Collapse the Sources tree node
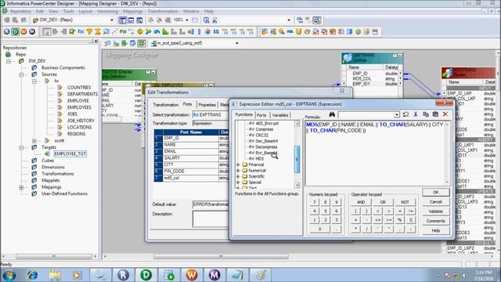Screen dimensions: 501x282 point(21,74)
